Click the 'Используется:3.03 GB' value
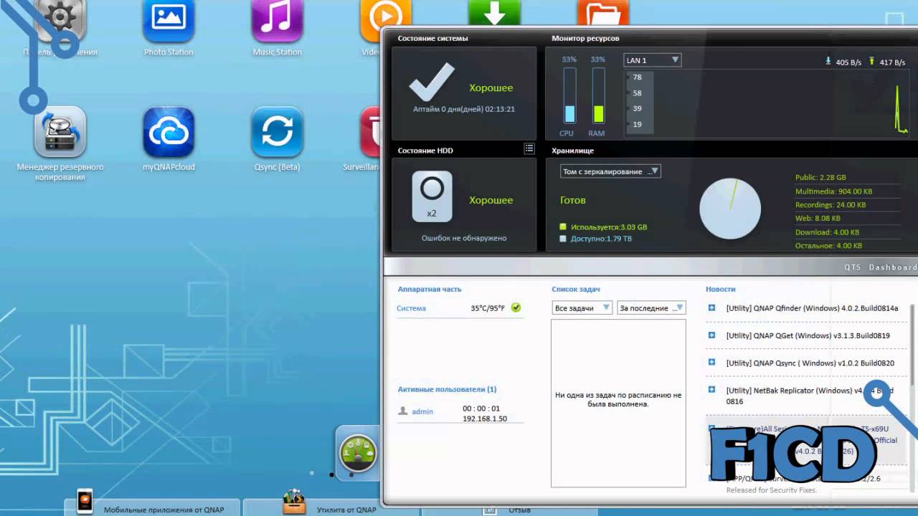The width and height of the screenshot is (918, 516). pyautogui.click(x=609, y=227)
